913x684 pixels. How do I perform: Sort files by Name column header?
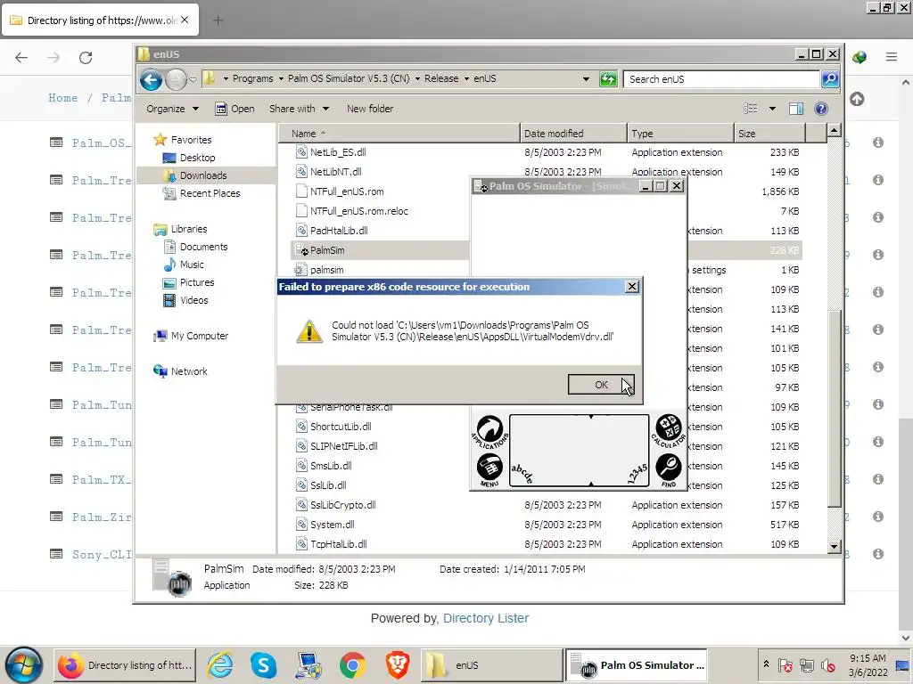(399, 134)
